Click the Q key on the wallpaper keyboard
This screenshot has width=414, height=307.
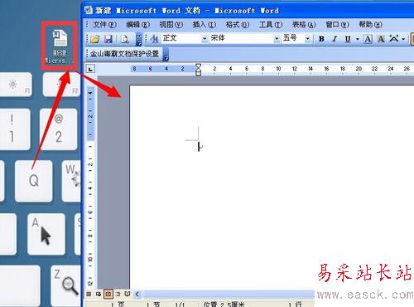pos(34,181)
